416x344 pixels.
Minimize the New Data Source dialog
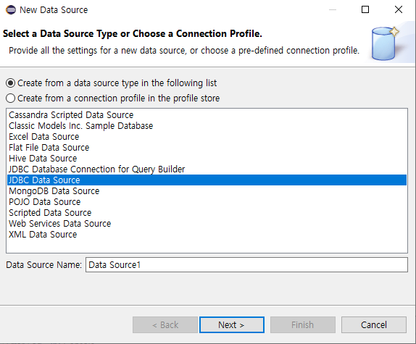click(x=333, y=10)
